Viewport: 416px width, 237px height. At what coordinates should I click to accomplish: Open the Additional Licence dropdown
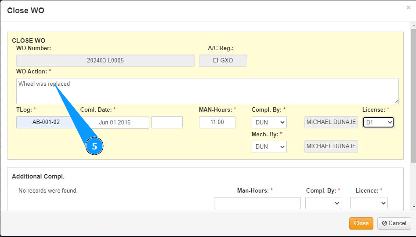369,203
